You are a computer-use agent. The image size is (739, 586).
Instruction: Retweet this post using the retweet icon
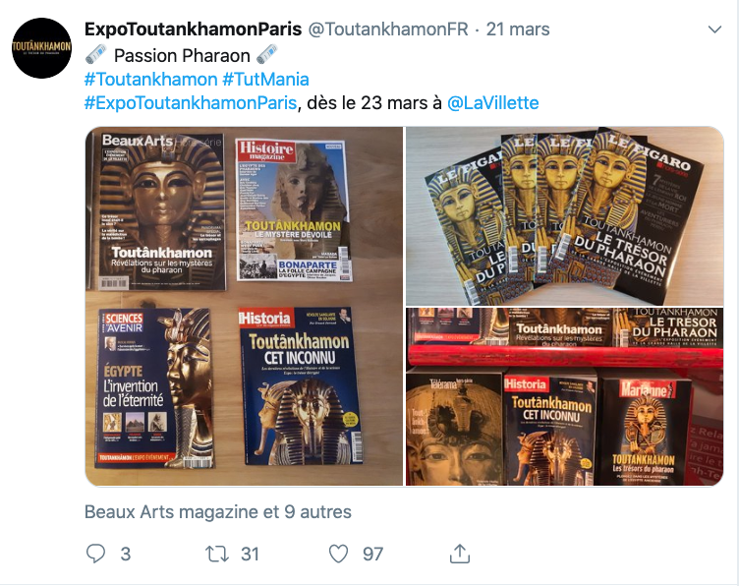217,554
